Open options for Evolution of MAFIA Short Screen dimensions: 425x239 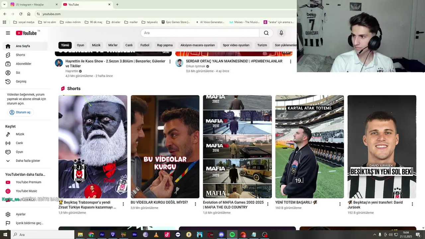tap(268, 204)
